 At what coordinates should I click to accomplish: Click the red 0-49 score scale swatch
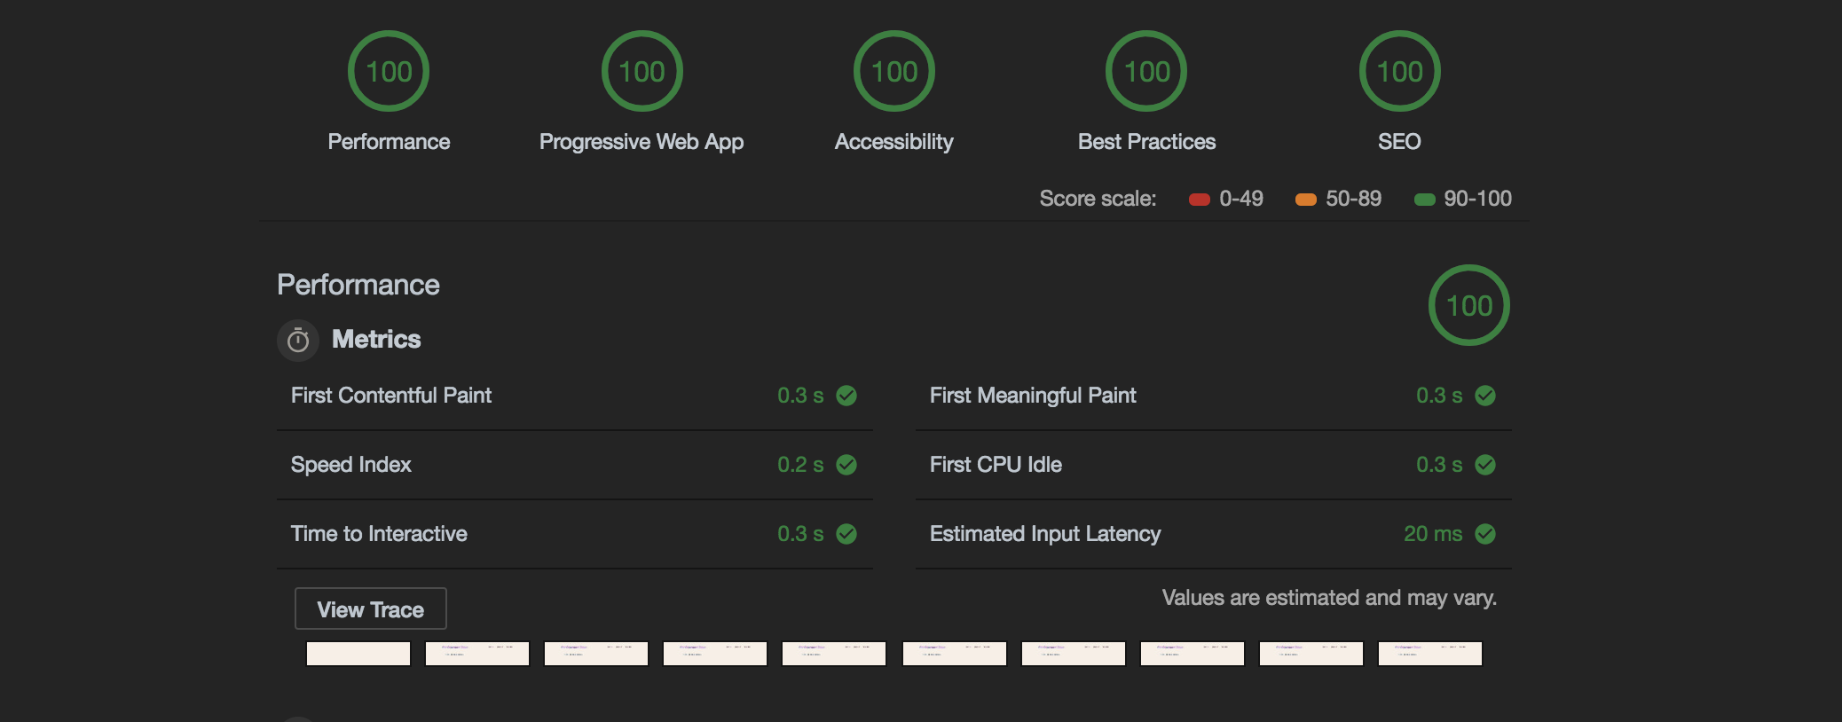click(x=1199, y=200)
